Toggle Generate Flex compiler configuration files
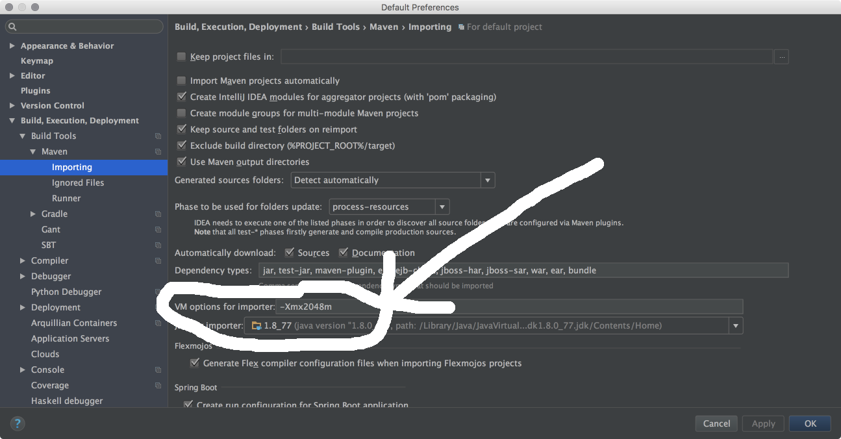 [194, 363]
